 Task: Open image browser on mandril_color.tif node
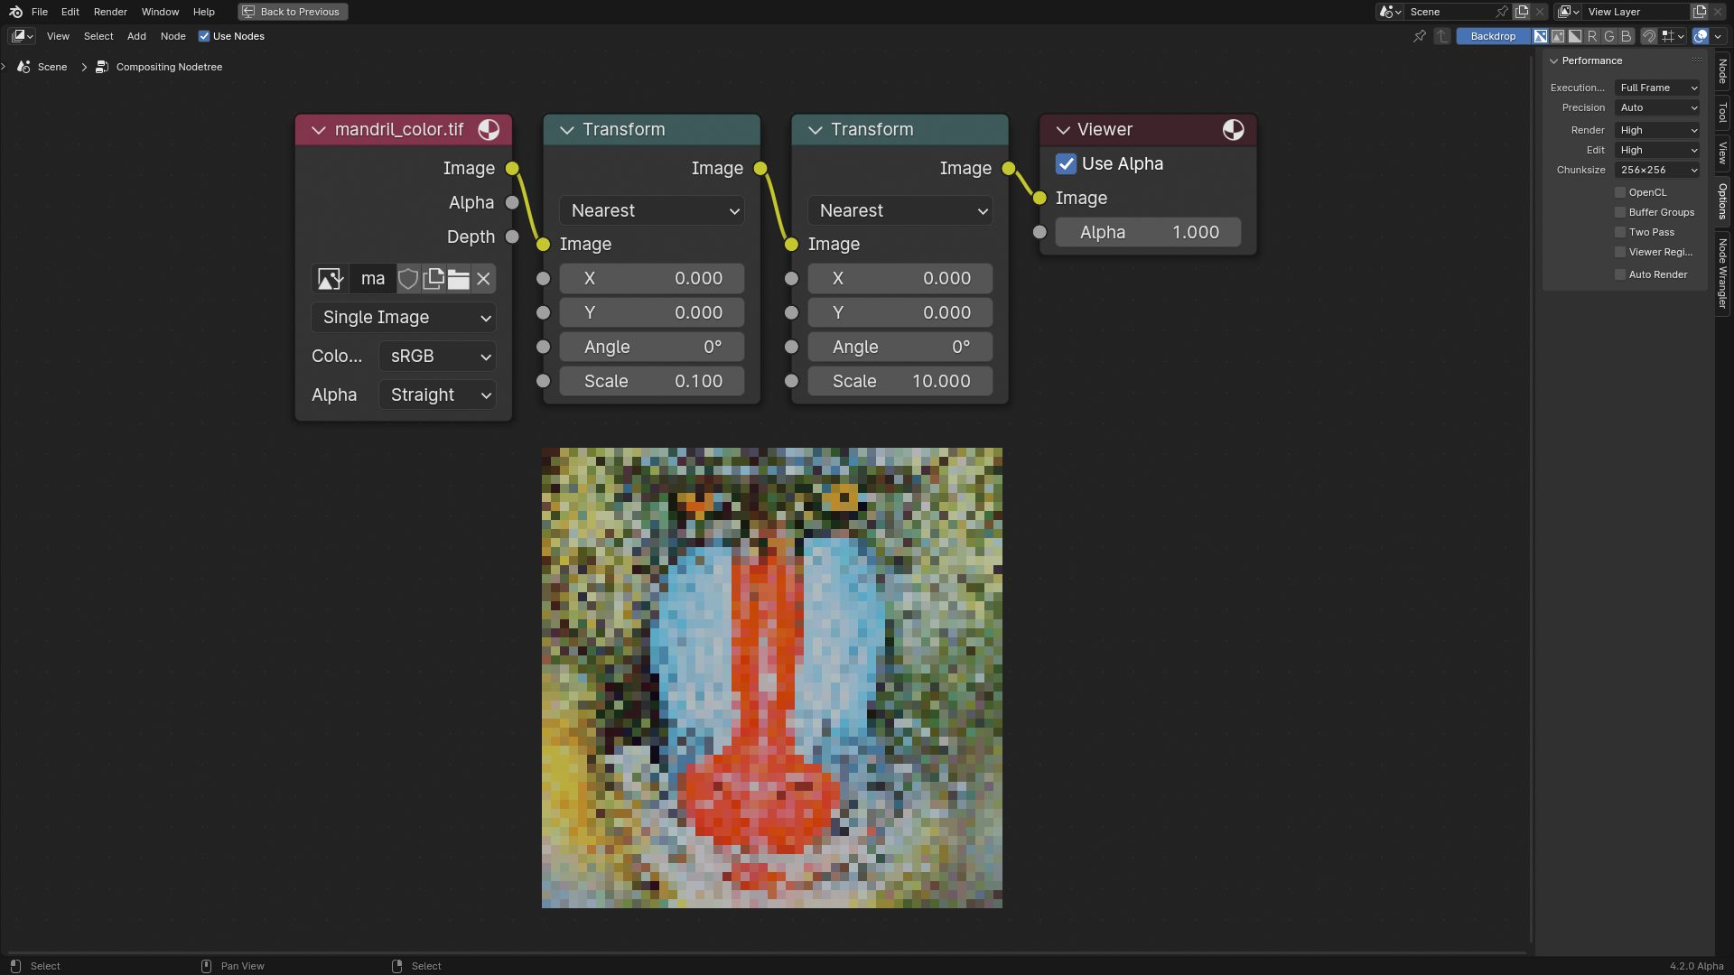(331, 278)
